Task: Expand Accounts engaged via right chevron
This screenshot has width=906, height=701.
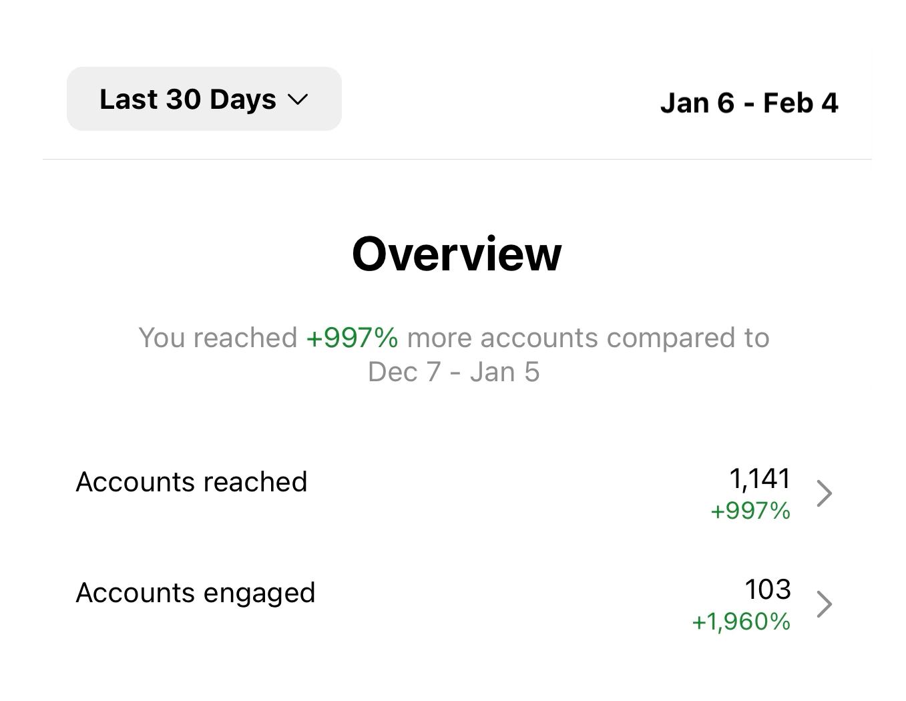Action: (x=825, y=604)
